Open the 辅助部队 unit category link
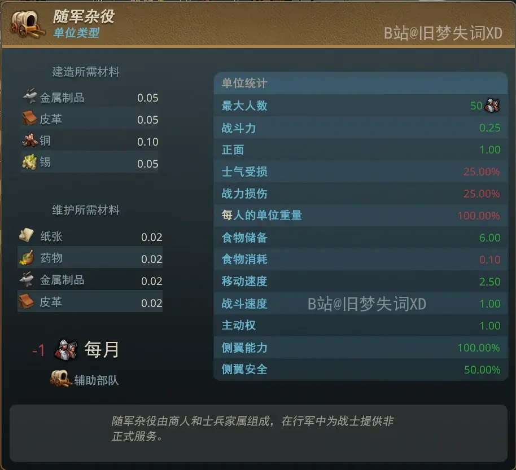This screenshot has height=470, width=516. [96, 380]
